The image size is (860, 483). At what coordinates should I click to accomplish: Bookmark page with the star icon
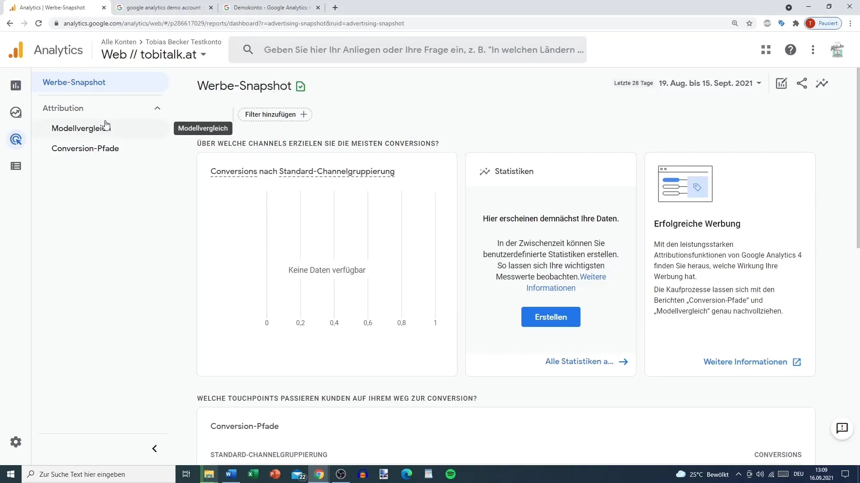[749, 23]
